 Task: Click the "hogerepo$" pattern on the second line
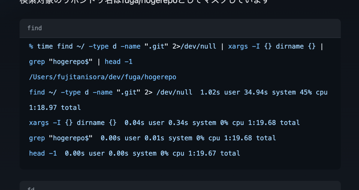(71, 62)
